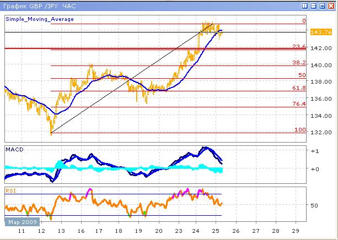The image size is (338, 240).
Task: Click the Fibonacci 100 level label
Action: tap(300, 129)
